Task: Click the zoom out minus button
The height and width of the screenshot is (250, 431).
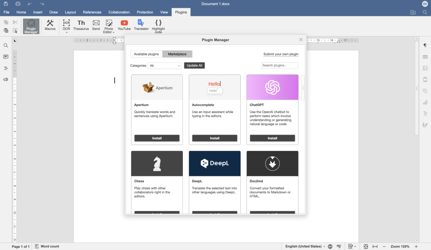Action: click(384, 246)
